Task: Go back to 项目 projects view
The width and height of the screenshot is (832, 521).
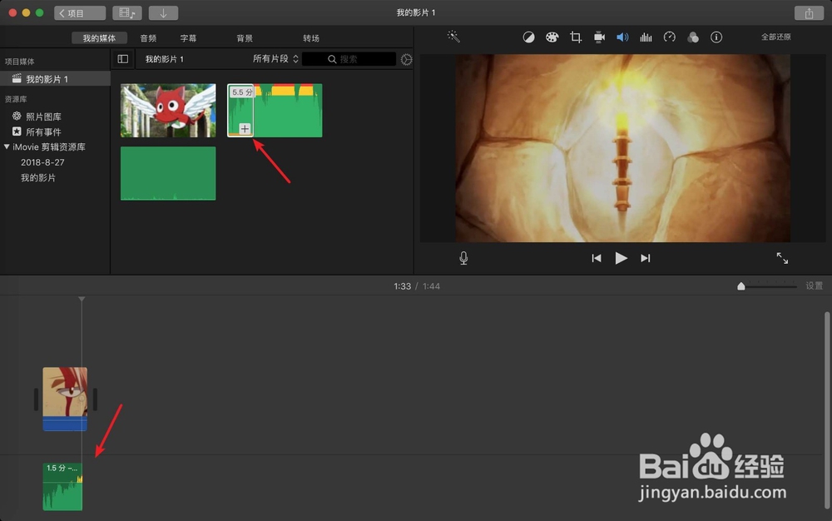Action: tap(80, 13)
